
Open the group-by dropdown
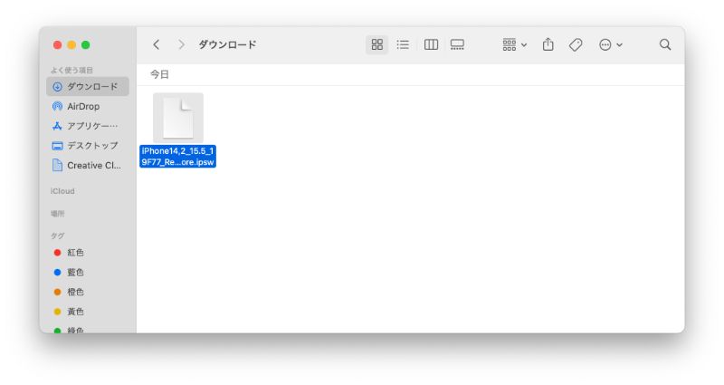(x=514, y=44)
